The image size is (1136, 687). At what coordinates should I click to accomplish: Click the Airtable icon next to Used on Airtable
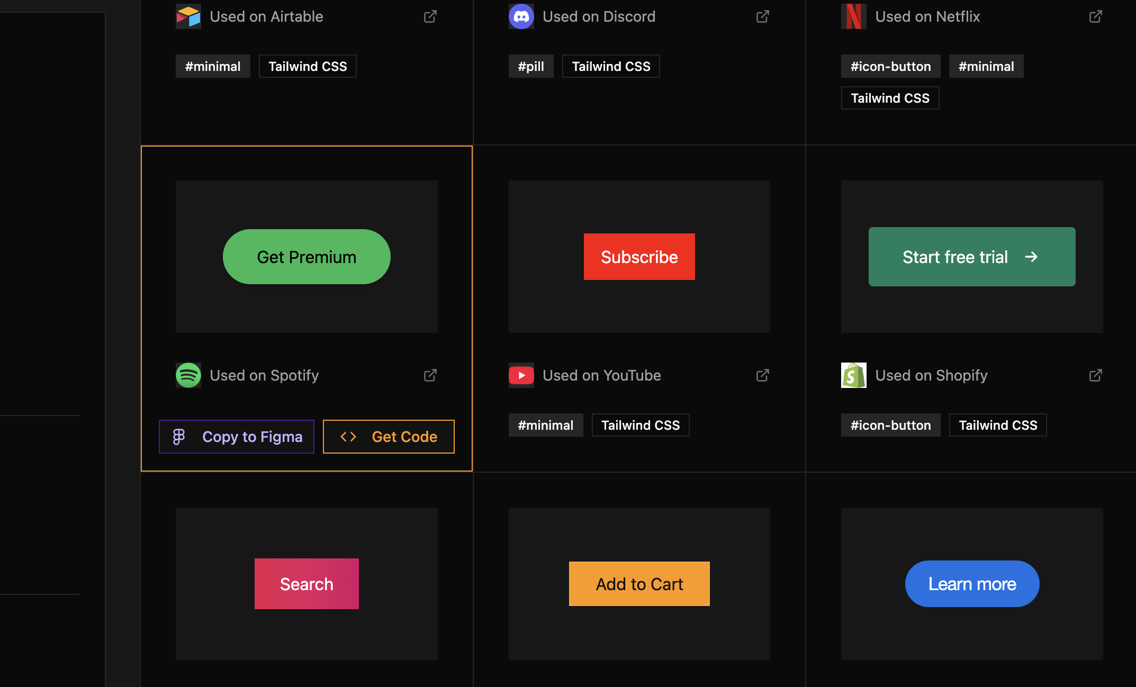(x=188, y=16)
